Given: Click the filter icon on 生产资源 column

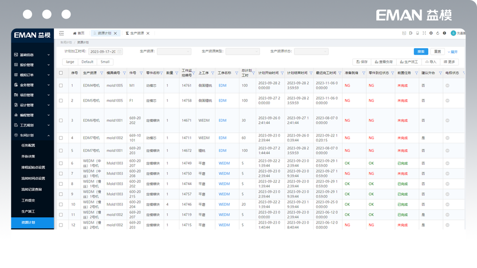Looking at the screenshot, I should 101,73.
